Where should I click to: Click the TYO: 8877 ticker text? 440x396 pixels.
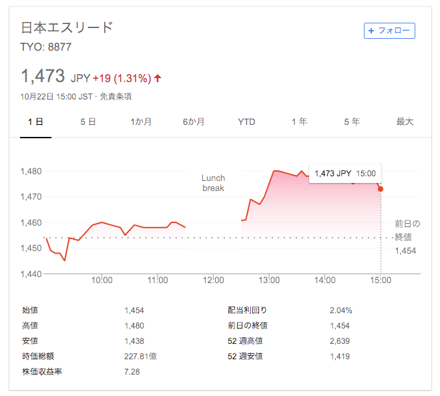46,47
